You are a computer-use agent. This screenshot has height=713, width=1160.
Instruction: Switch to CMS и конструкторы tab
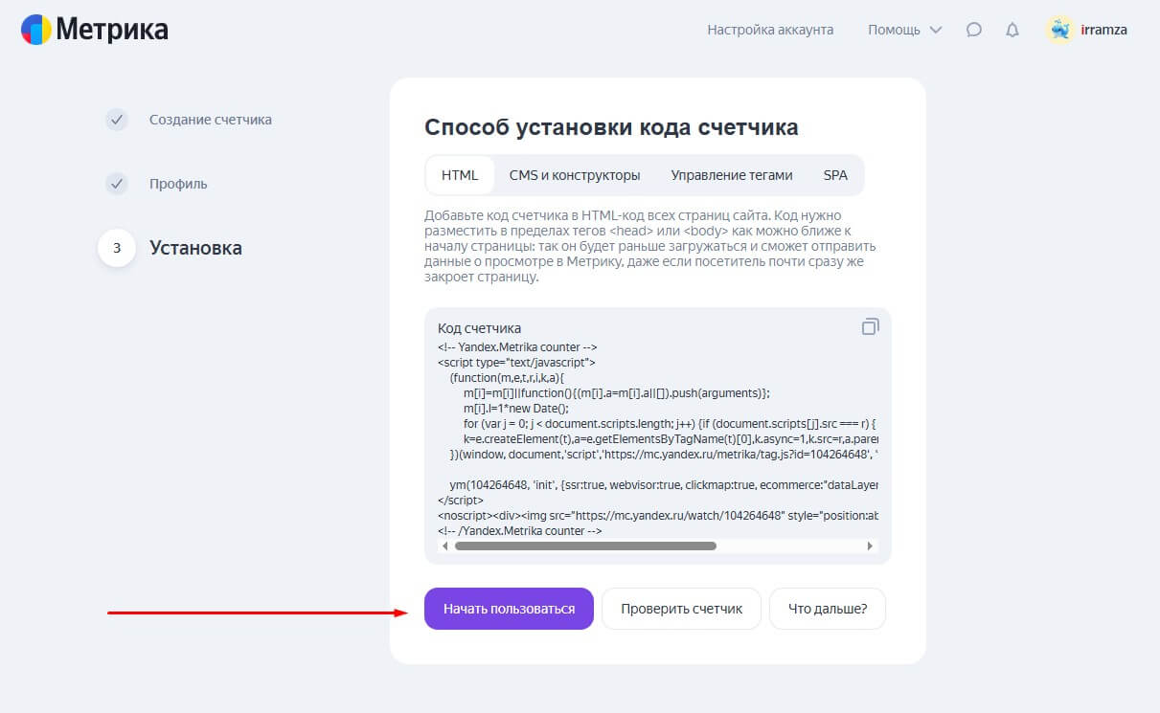(x=575, y=175)
